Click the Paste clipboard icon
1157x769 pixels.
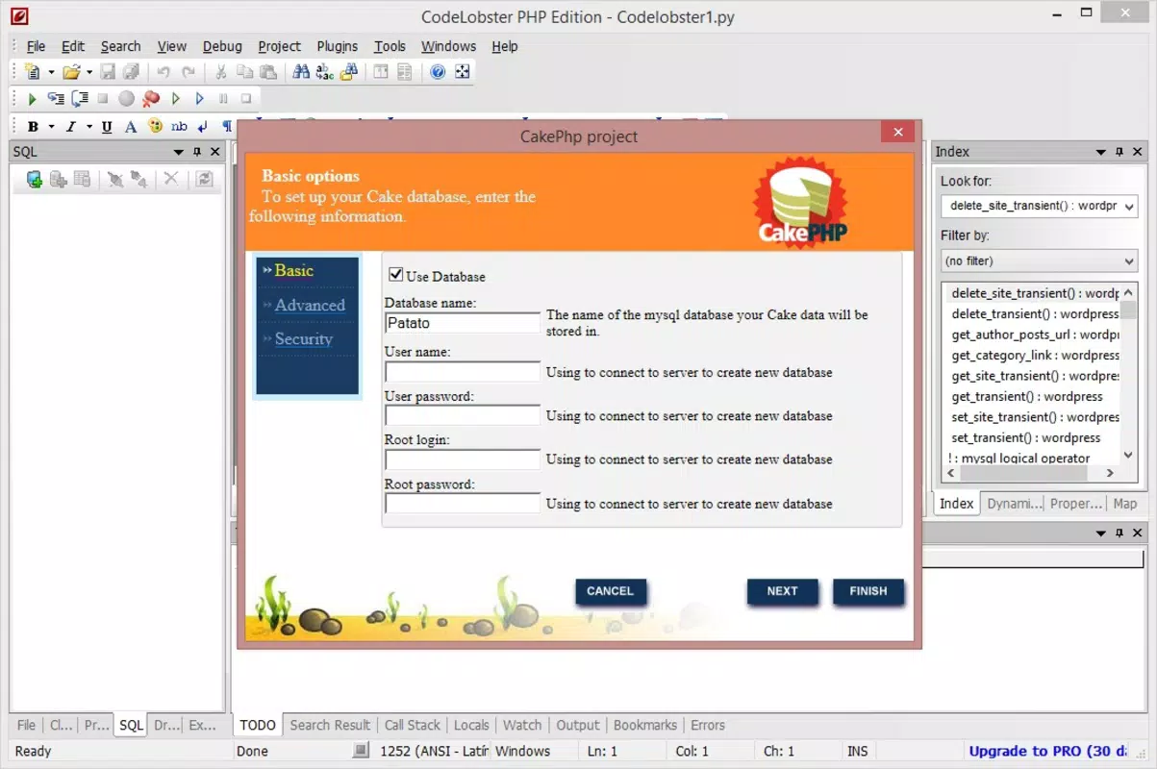(x=269, y=72)
